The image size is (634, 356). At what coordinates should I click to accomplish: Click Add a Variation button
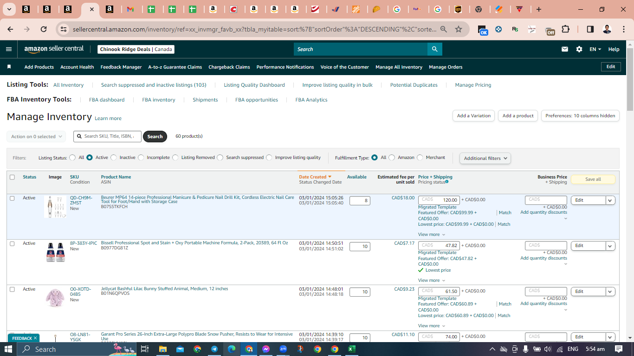(x=474, y=116)
